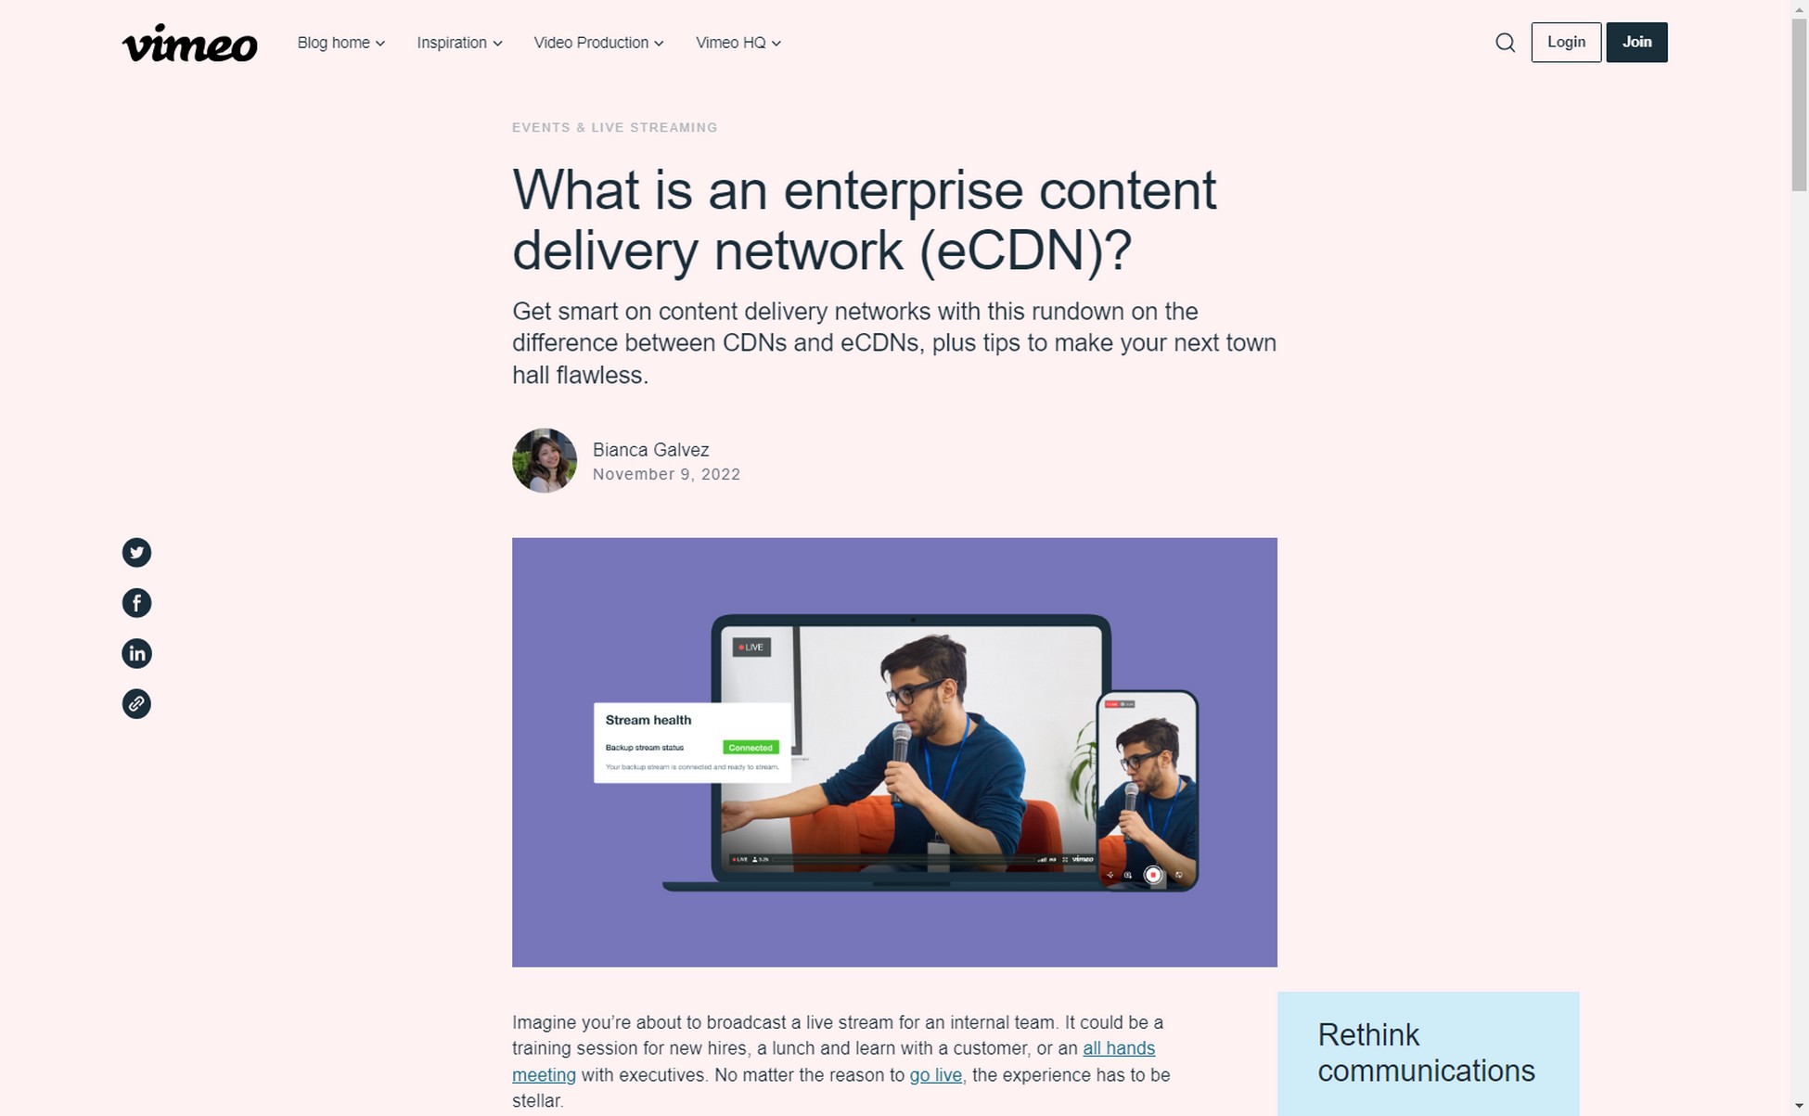Click the Twitter share icon
This screenshot has height=1116, width=1809.
(135, 552)
